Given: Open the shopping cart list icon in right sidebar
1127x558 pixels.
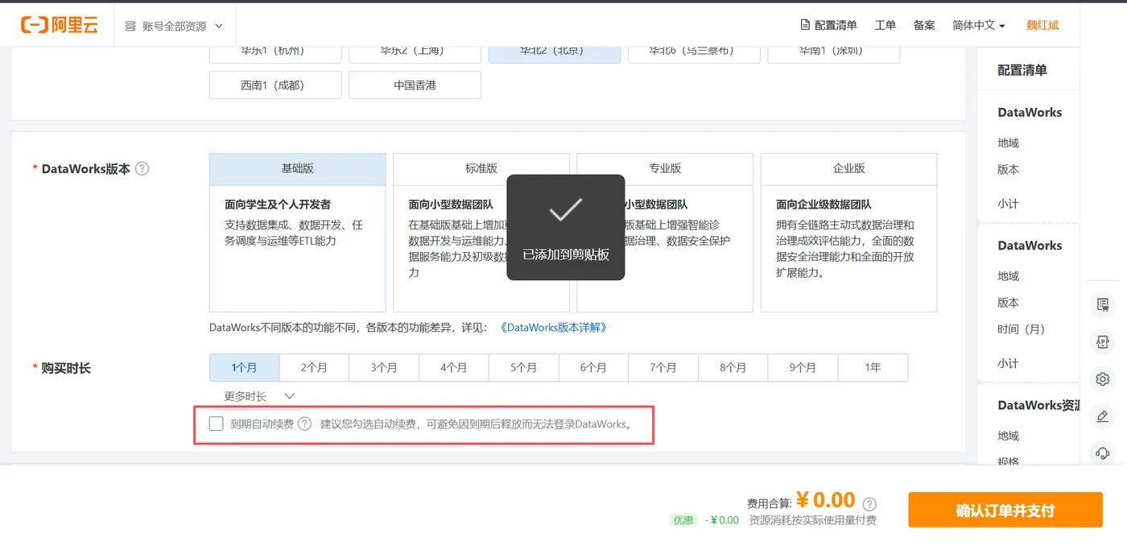Looking at the screenshot, I should tap(1103, 304).
